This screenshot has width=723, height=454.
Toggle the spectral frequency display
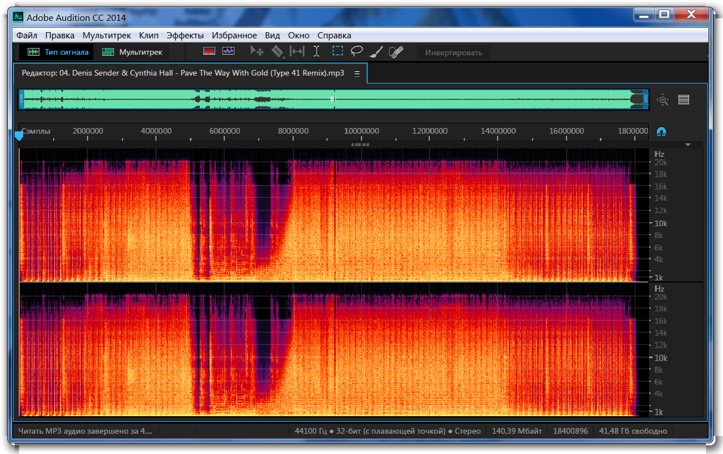click(210, 51)
